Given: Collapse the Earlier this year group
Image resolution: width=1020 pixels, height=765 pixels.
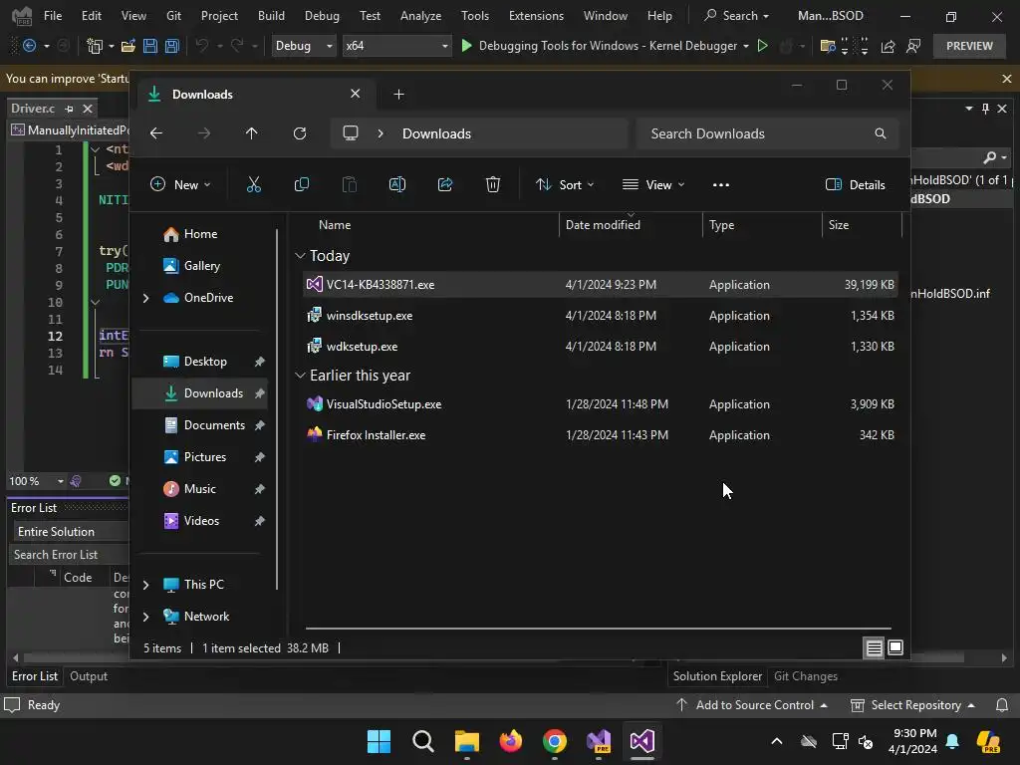Looking at the screenshot, I should (300, 376).
